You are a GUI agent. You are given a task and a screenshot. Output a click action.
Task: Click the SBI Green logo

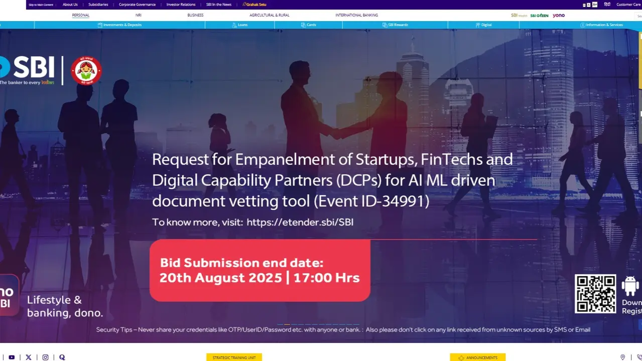(x=539, y=16)
